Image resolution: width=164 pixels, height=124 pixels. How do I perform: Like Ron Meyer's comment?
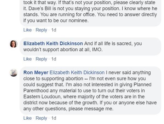tap(28, 118)
